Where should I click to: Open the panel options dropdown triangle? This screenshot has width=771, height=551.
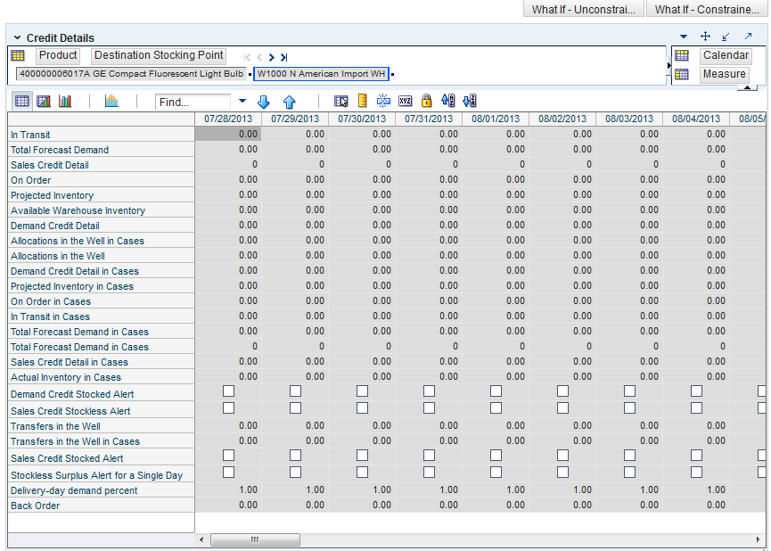pos(684,37)
